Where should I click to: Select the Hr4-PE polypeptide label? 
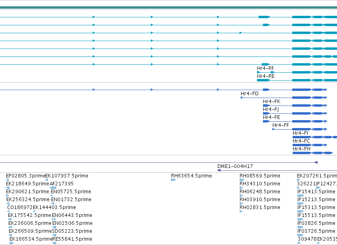tap(271, 117)
